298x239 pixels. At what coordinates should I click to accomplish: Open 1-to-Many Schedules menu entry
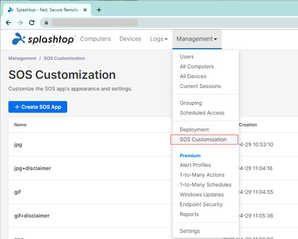pos(206,185)
